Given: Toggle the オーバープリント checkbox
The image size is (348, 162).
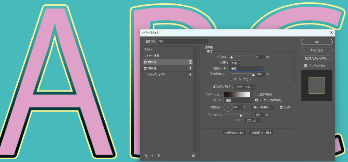Looking at the screenshot, I should [231, 79].
